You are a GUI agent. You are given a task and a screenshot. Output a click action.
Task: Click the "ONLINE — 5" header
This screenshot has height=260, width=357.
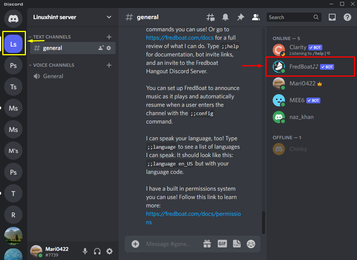pyautogui.click(x=286, y=39)
